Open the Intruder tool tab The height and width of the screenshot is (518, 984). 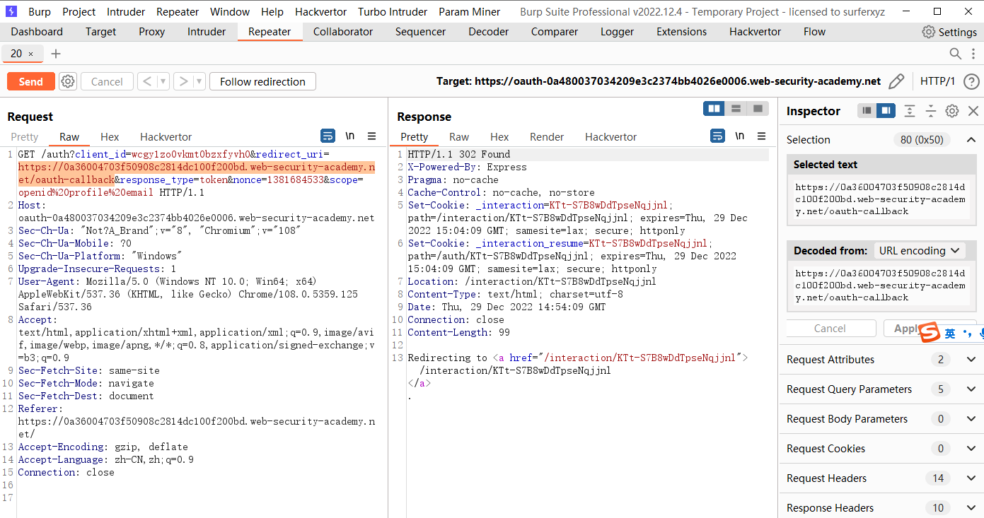pos(207,32)
